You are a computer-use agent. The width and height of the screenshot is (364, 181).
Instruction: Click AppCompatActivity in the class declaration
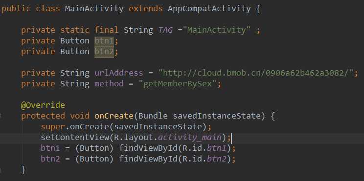209,9
